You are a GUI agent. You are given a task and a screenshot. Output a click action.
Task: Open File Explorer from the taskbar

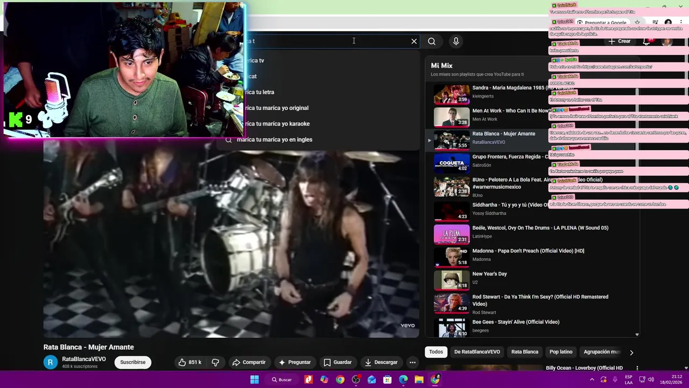coord(419,379)
